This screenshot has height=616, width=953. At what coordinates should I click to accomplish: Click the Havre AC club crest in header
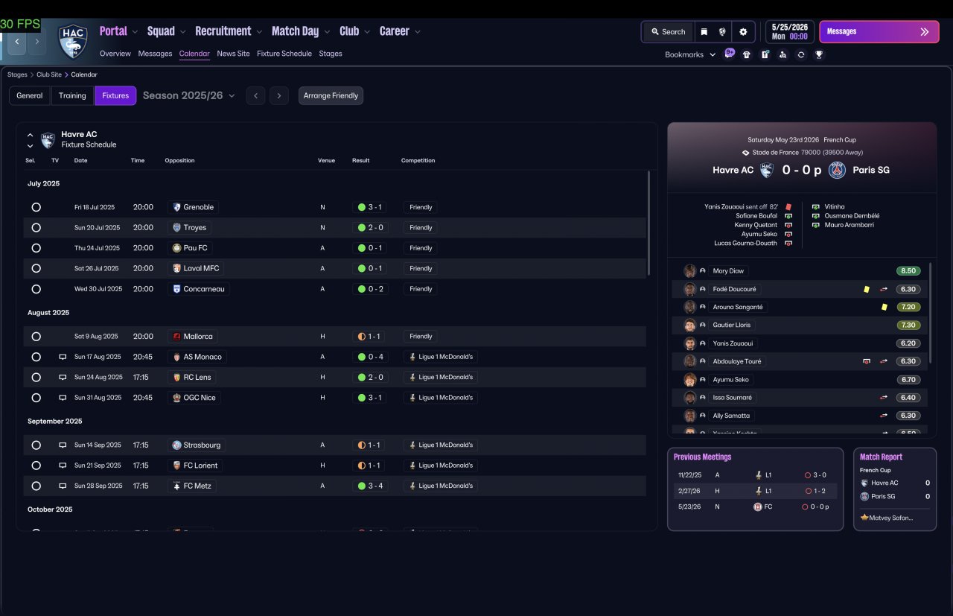tap(73, 41)
